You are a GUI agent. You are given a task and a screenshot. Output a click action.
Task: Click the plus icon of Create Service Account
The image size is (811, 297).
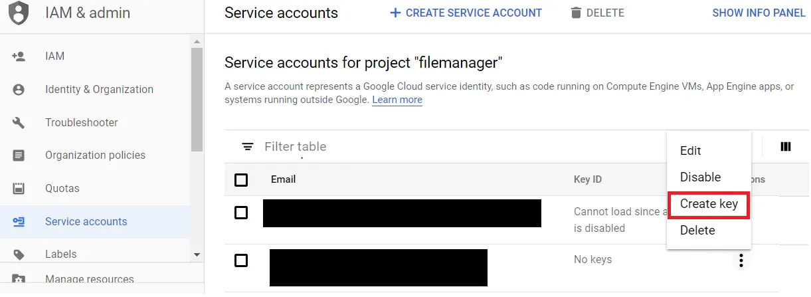[395, 13]
